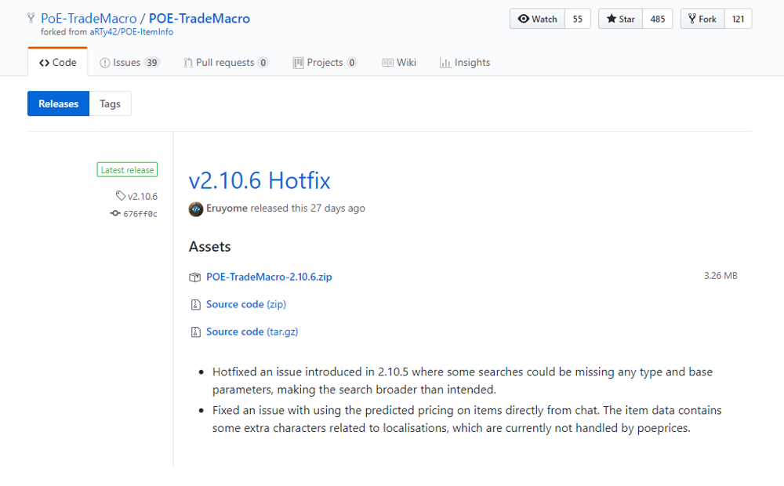Click the tag icon next to v2.10.6
784x486 pixels.
click(x=121, y=196)
